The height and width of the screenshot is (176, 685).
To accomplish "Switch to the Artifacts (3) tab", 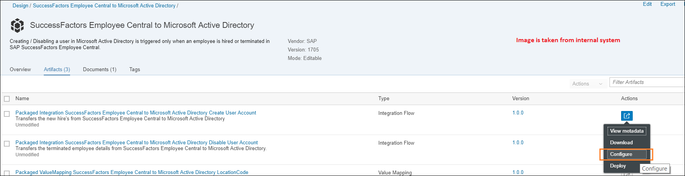I will pos(57,70).
